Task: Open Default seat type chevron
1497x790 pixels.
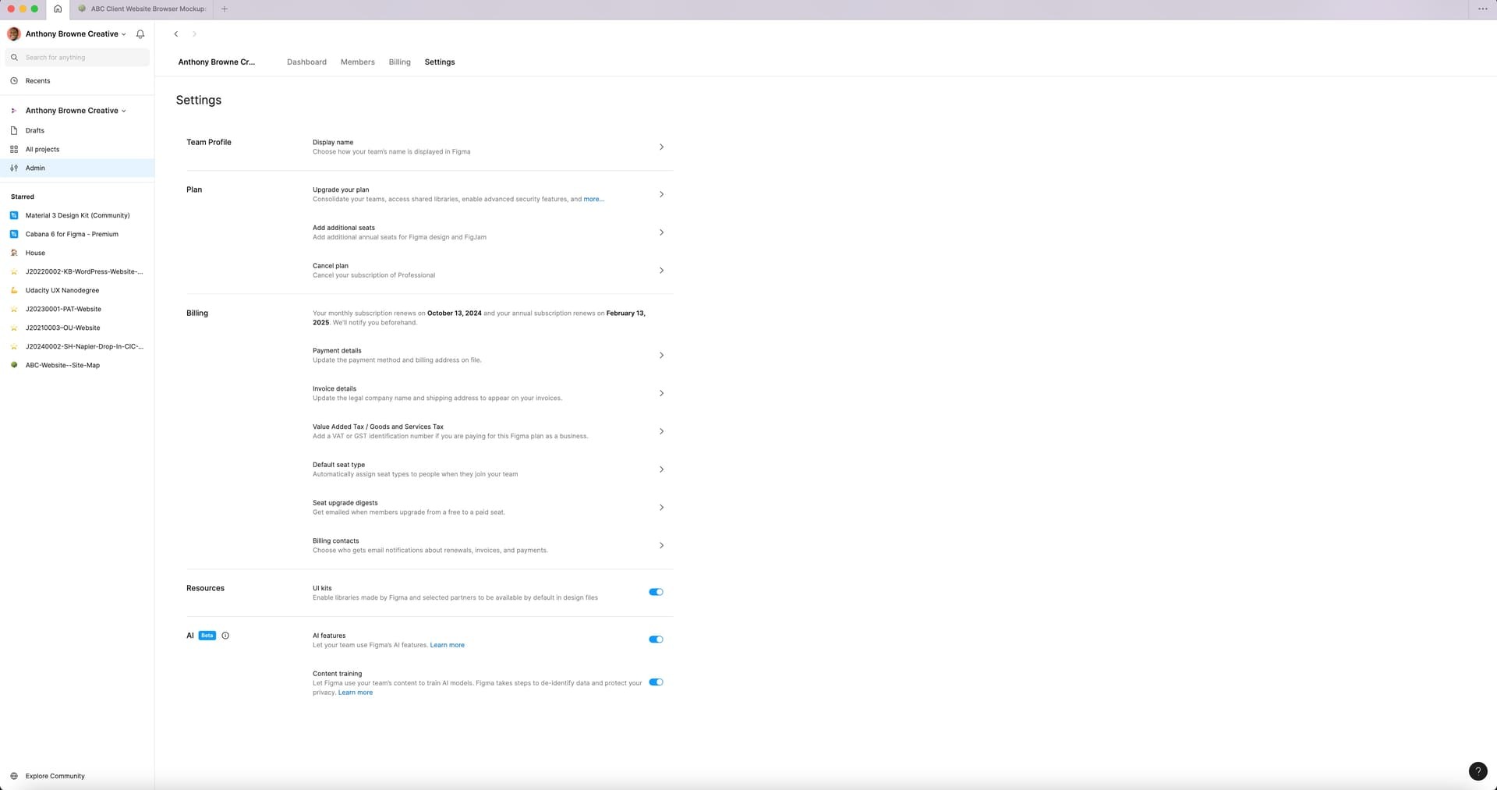Action: click(x=661, y=469)
